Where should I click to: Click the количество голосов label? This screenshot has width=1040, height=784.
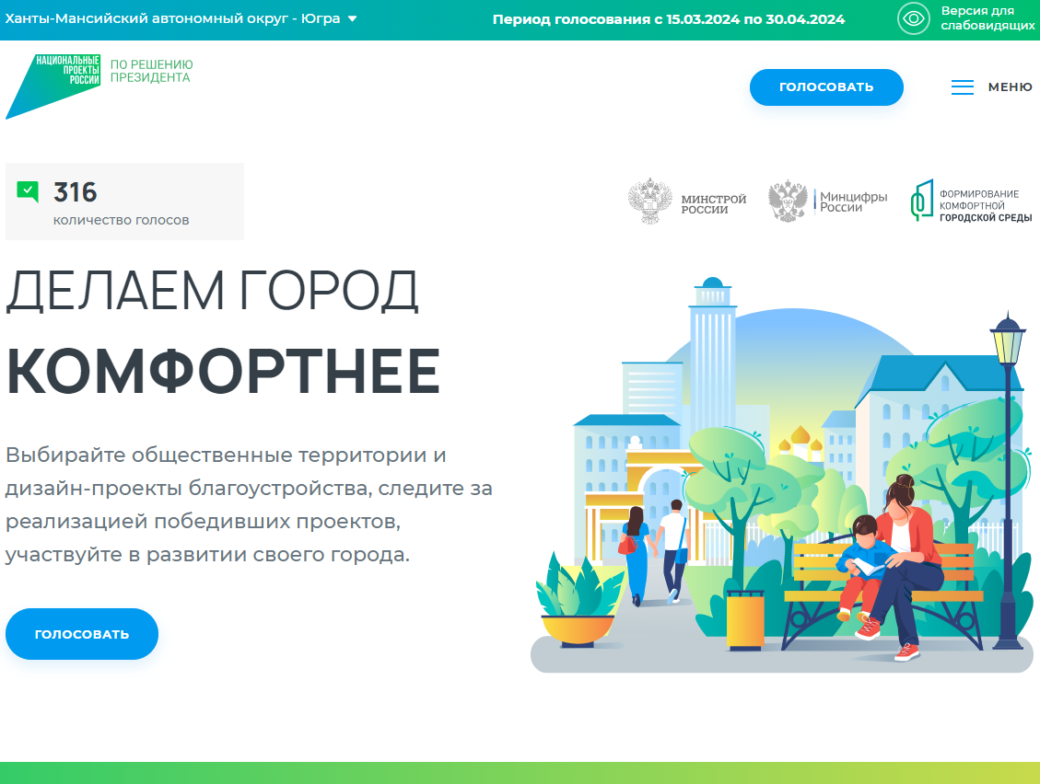121,220
